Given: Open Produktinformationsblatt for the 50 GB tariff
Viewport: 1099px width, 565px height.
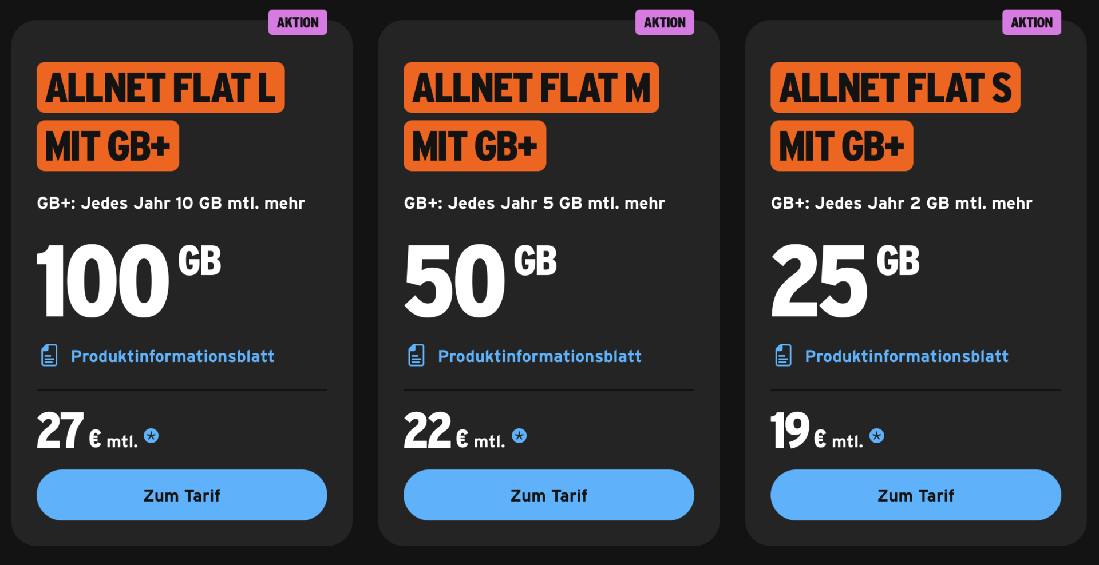Looking at the screenshot, I should (539, 356).
